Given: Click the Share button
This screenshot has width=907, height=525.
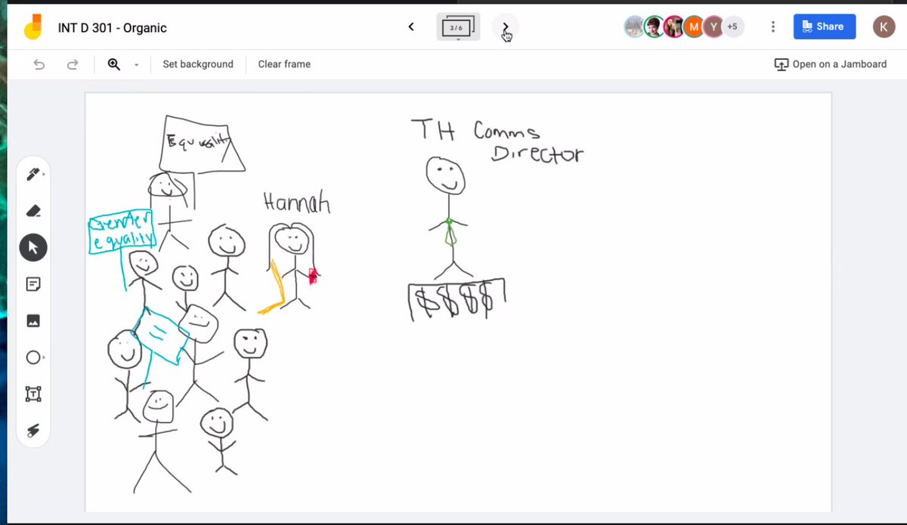Looking at the screenshot, I should click(x=825, y=26).
